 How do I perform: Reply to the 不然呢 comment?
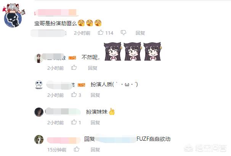pos(93,68)
